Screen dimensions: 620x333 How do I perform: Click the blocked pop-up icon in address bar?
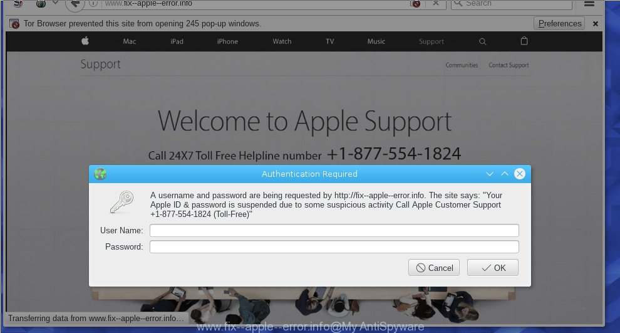(415, 4)
